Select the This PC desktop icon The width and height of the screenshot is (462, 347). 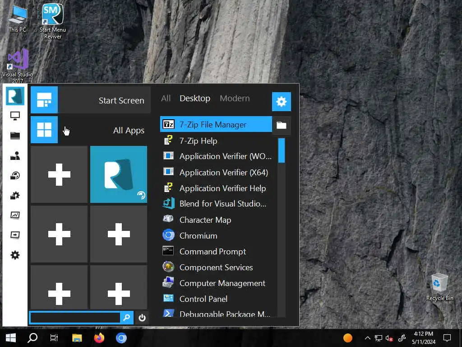coord(18,19)
